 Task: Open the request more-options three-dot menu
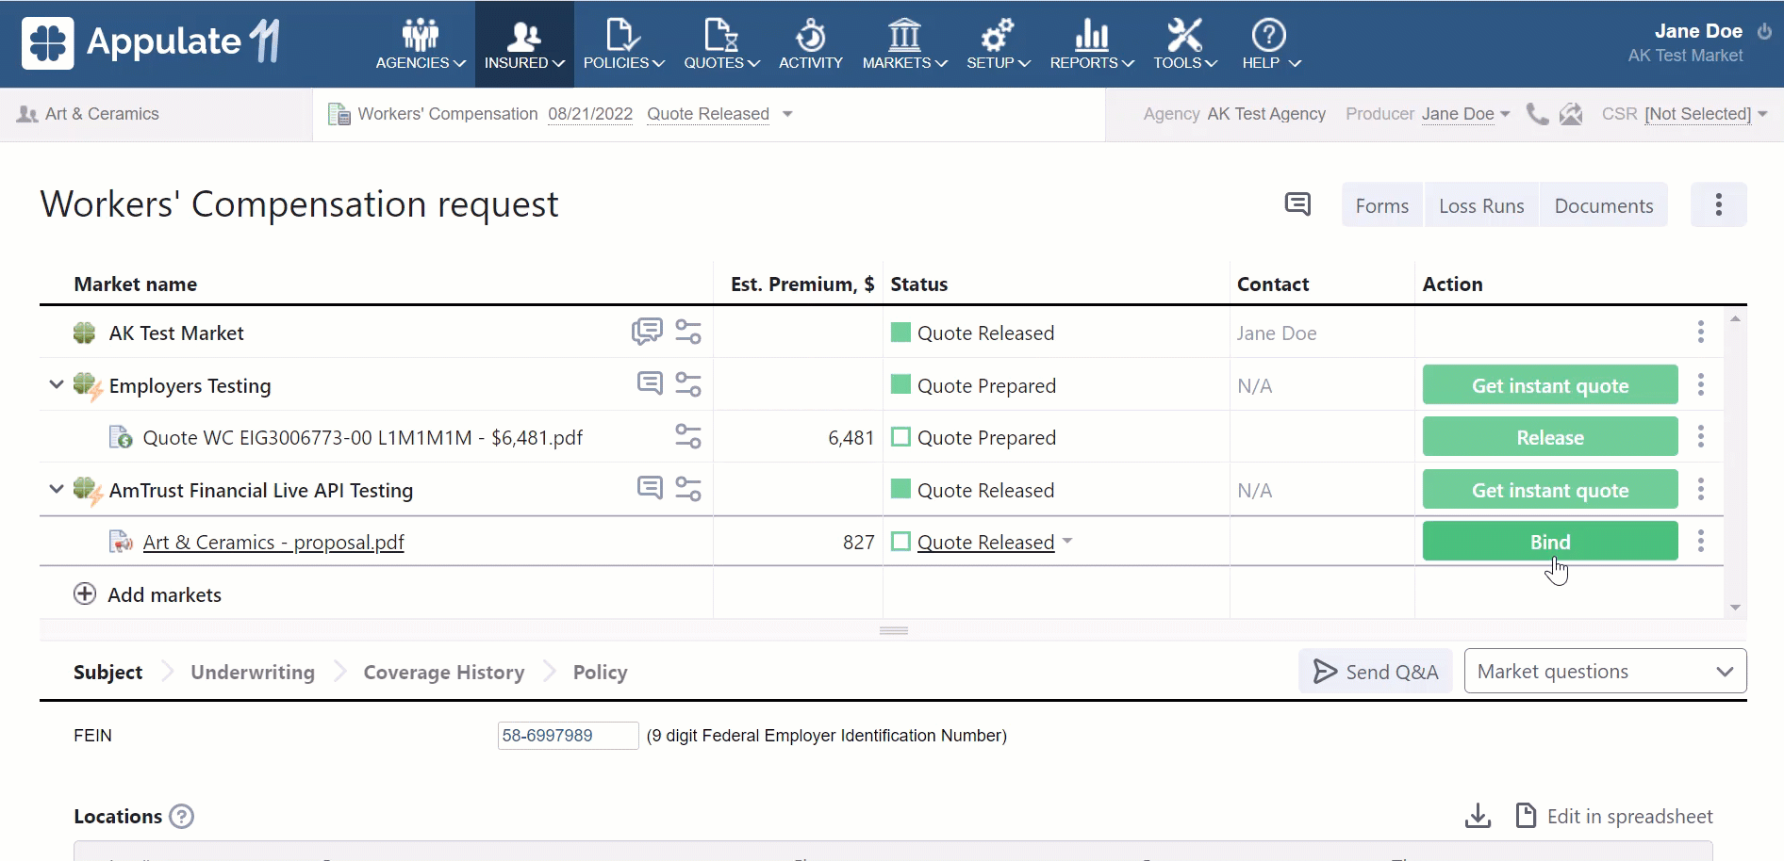(1718, 204)
